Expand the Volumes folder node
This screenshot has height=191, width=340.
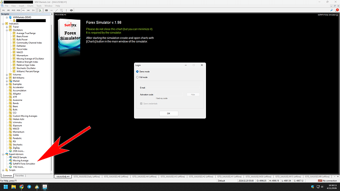[7, 75]
